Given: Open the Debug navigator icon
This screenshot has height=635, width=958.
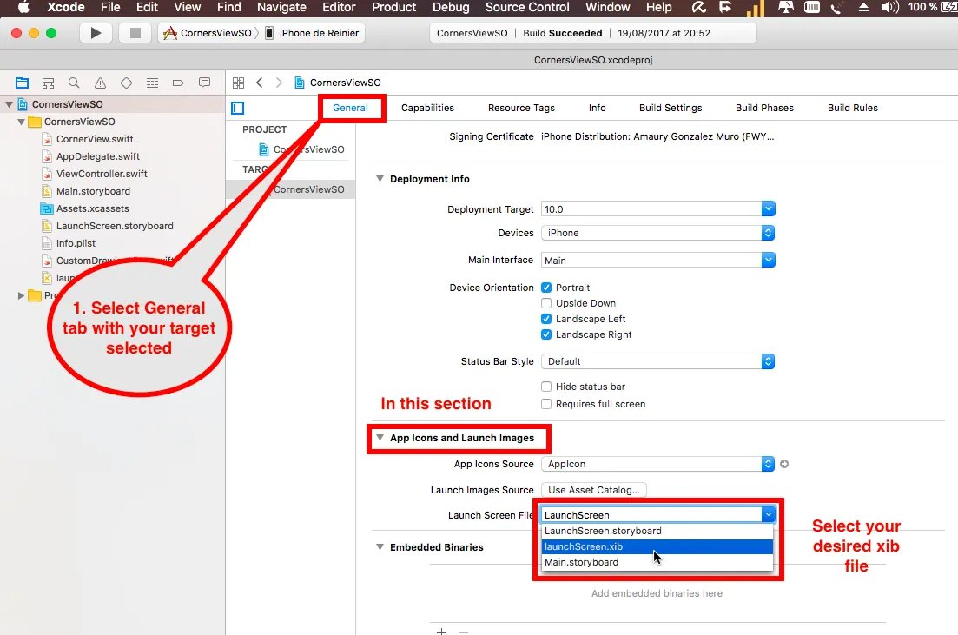Looking at the screenshot, I should pyautogui.click(x=153, y=83).
